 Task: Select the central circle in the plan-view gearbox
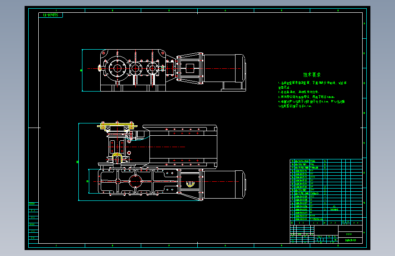tap(135, 181)
